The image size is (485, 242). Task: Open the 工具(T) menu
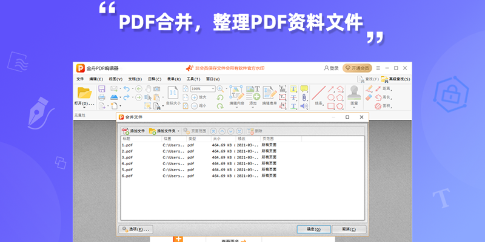click(x=193, y=79)
